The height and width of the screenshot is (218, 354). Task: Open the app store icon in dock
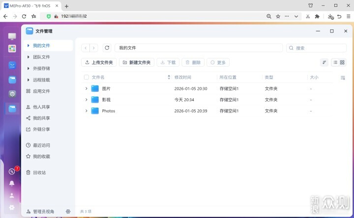click(12, 65)
